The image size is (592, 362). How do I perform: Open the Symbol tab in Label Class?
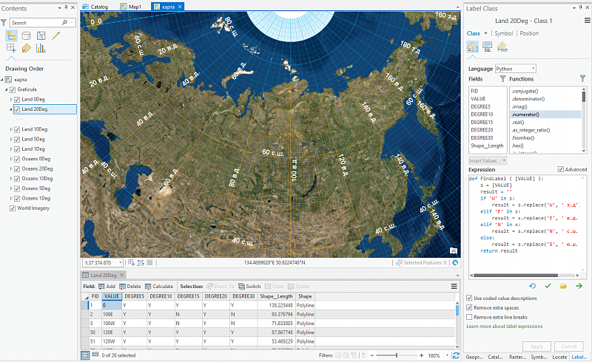504,33
